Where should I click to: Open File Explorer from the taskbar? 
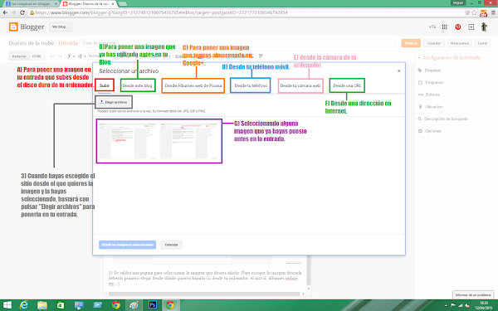(42, 305)
